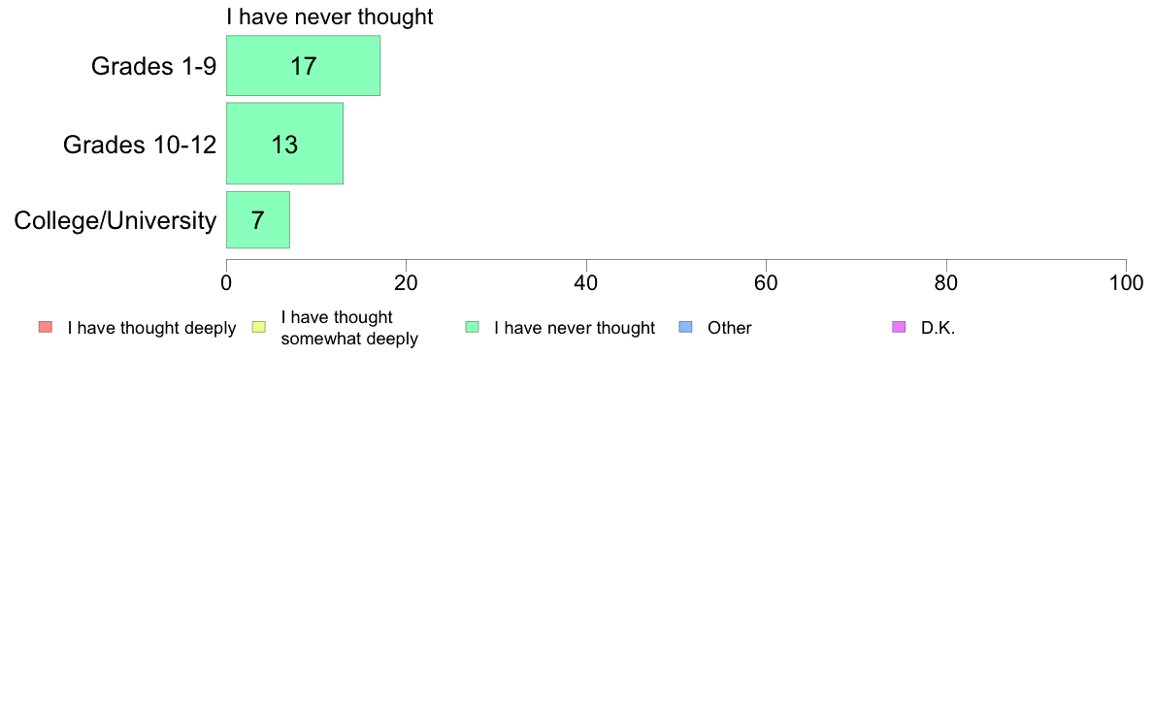The height and width of the screenshot is (714, 1153).
Task: Click 'I have thought somewhat deeply' legend text
Action: click(x=349, y=328)
